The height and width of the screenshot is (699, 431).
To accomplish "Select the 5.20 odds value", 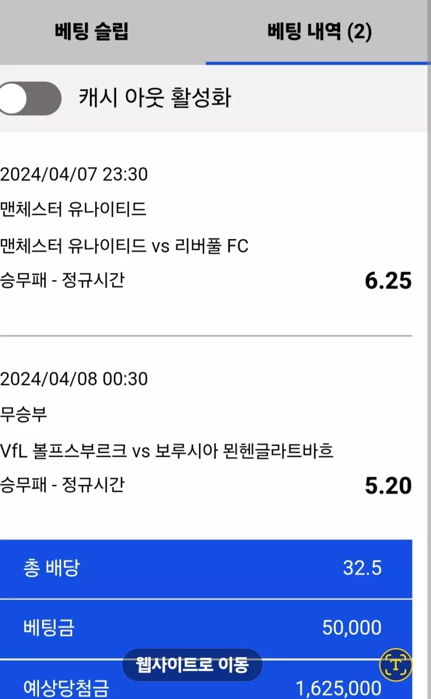I will coord(388,486).
